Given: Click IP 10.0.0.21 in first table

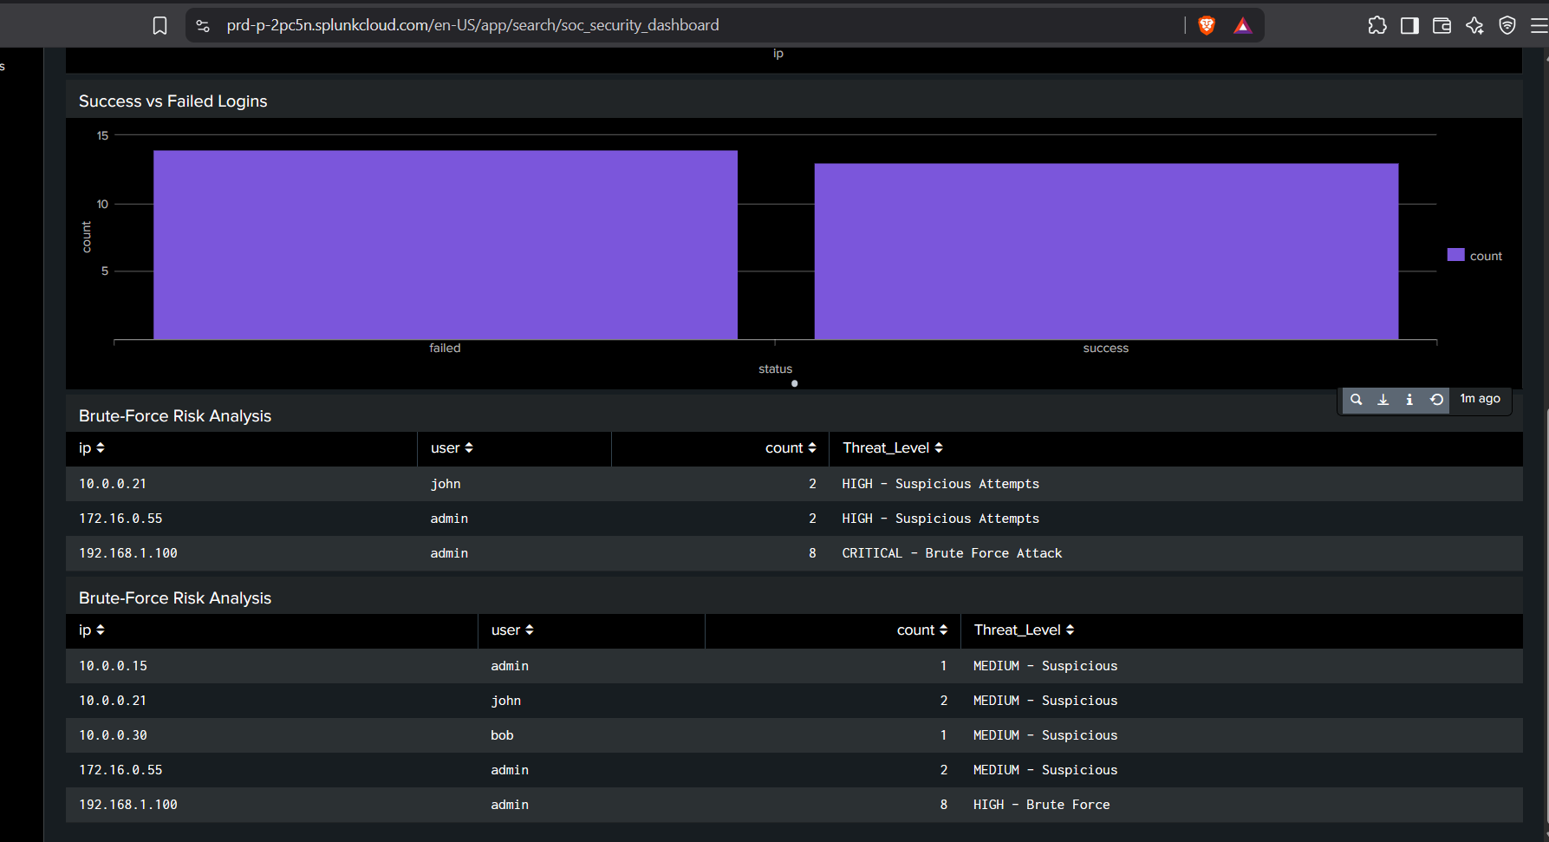Looking at the screenshot, I should click(x=113, y=484).
